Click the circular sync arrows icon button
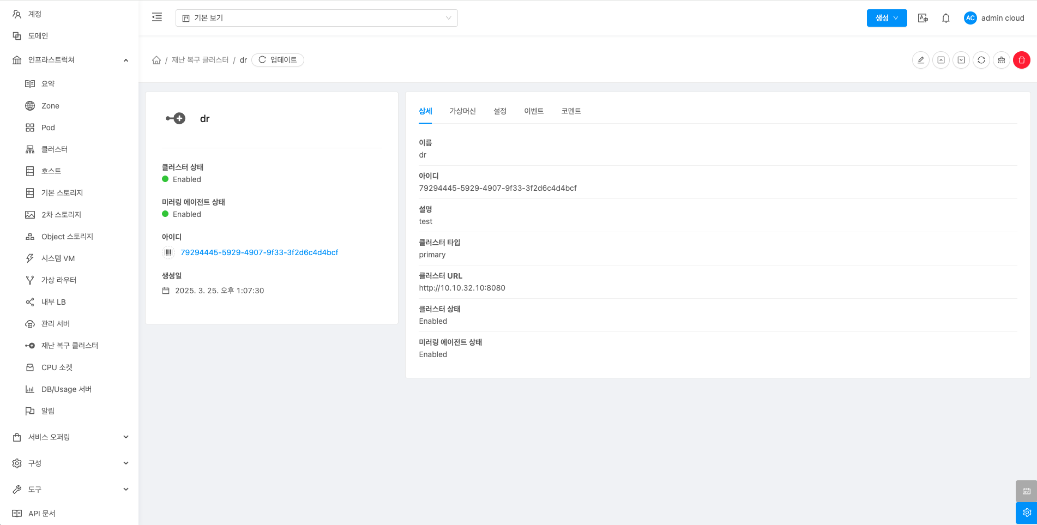The image size is (1037, 525). pyautogui.click(x=981, y=60)
